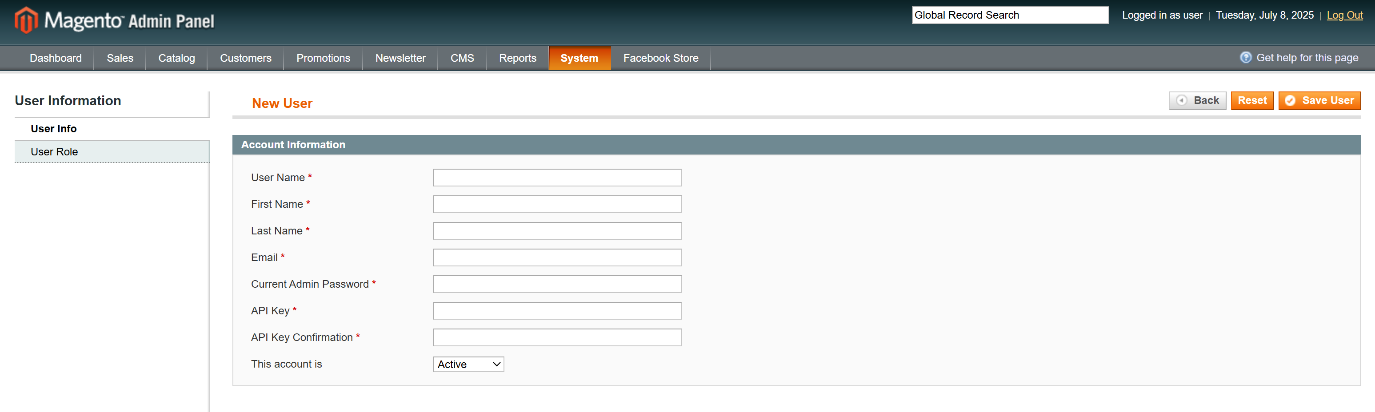Click the help question mark icon
The height and width of the screenshot is (412, 1375).
click(1245, 58)
